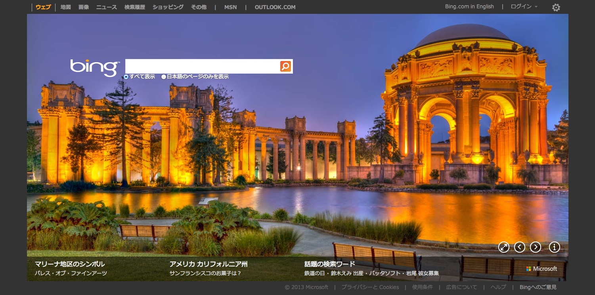Show previous background image

(519, 247)
